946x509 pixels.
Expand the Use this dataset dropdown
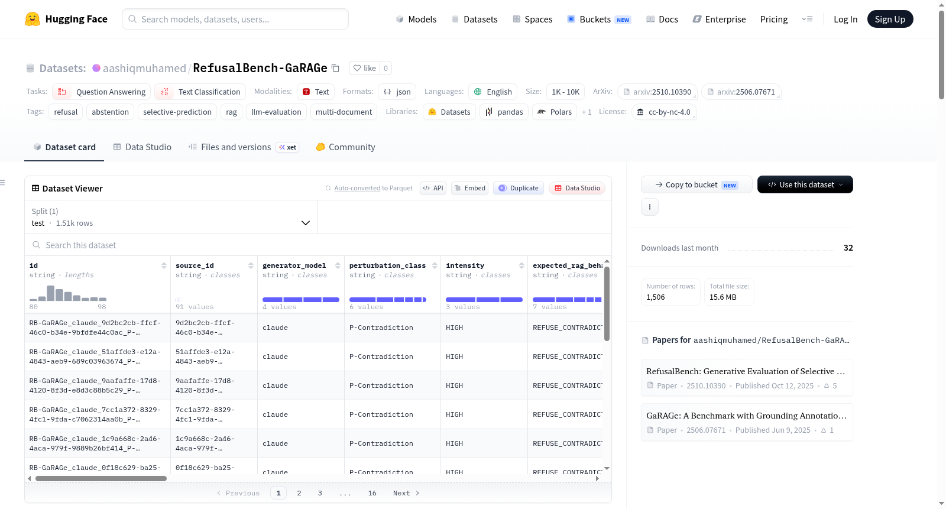click(x=805, y=184)
